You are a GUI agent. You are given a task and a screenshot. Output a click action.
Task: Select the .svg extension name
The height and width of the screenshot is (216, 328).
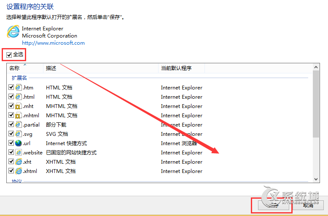pos(27,134)
